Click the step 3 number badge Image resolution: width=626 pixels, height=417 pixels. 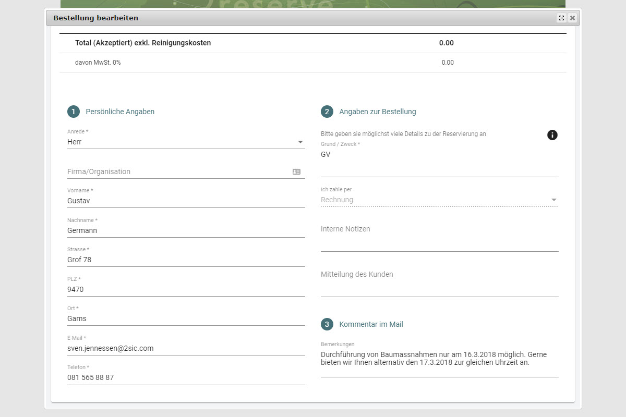(327, 324)
